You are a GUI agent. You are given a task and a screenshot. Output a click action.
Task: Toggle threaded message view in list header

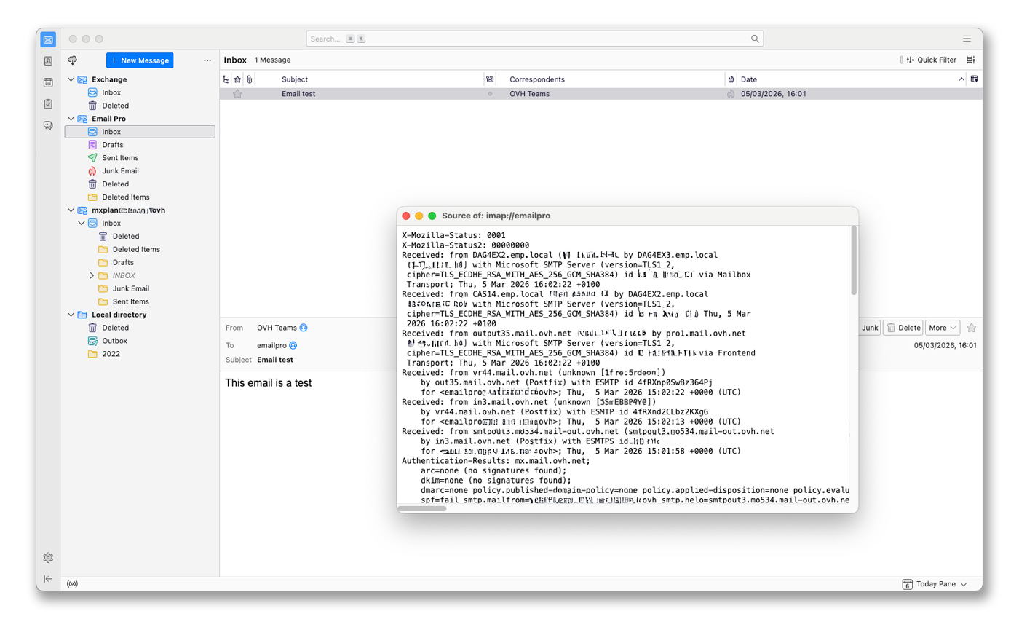point(226,79)
